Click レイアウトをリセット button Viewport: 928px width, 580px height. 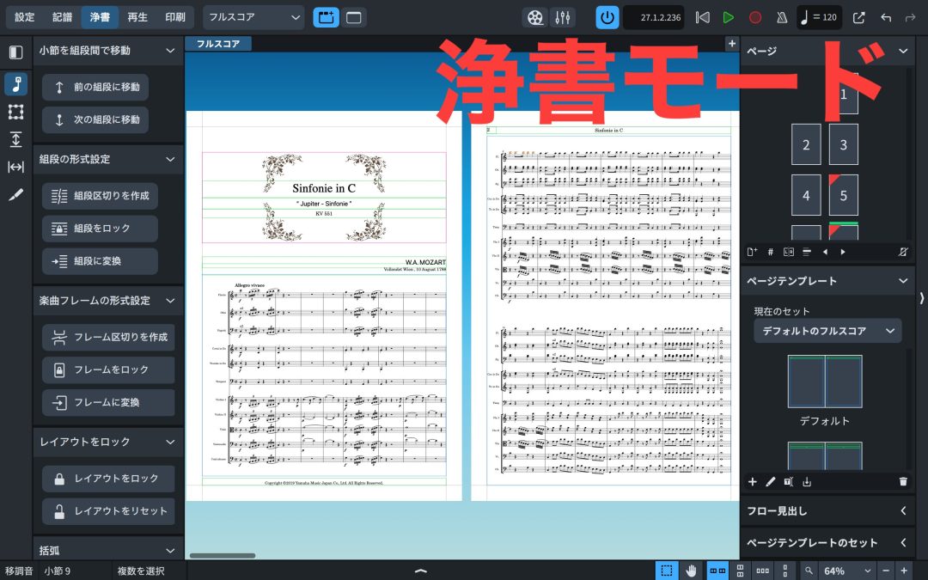point(108,511)
